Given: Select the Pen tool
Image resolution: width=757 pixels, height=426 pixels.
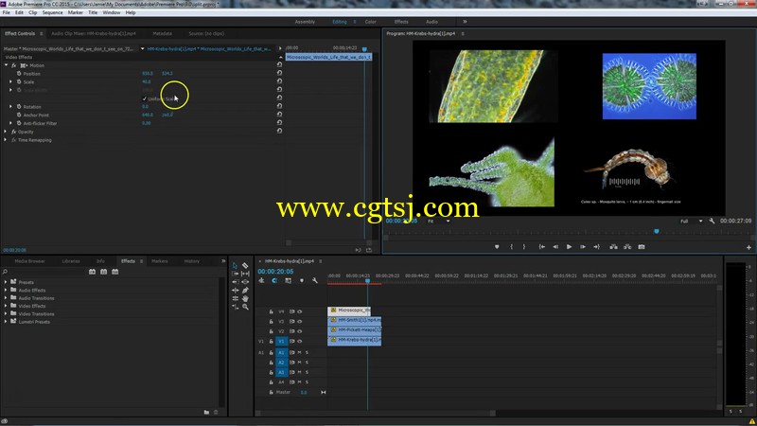Looking at the screenshot, I should point(245,291).
